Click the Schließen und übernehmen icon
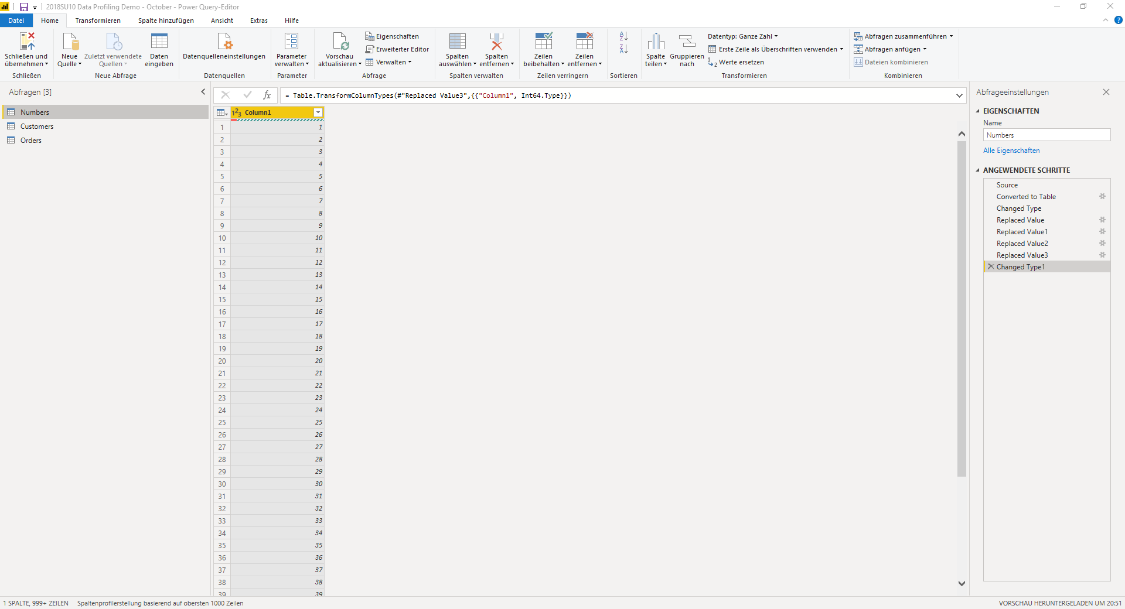 point(27,41)
